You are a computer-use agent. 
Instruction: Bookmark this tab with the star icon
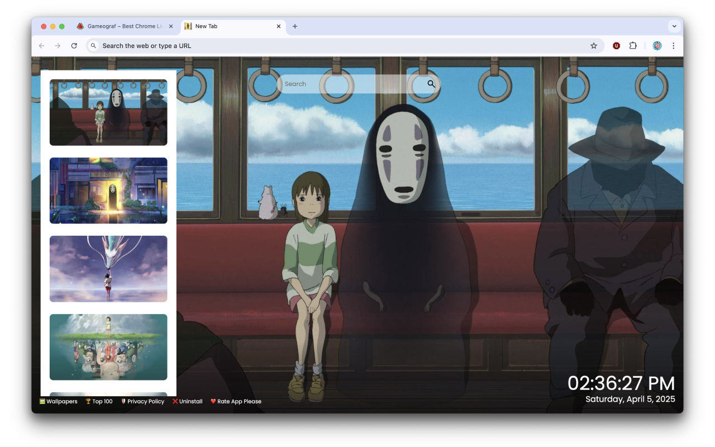(594, 46)
